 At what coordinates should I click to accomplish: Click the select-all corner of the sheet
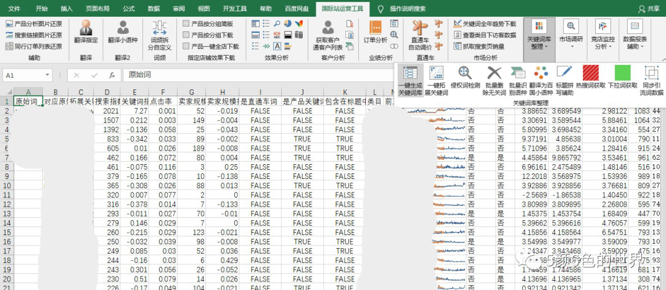pos(7,93)
